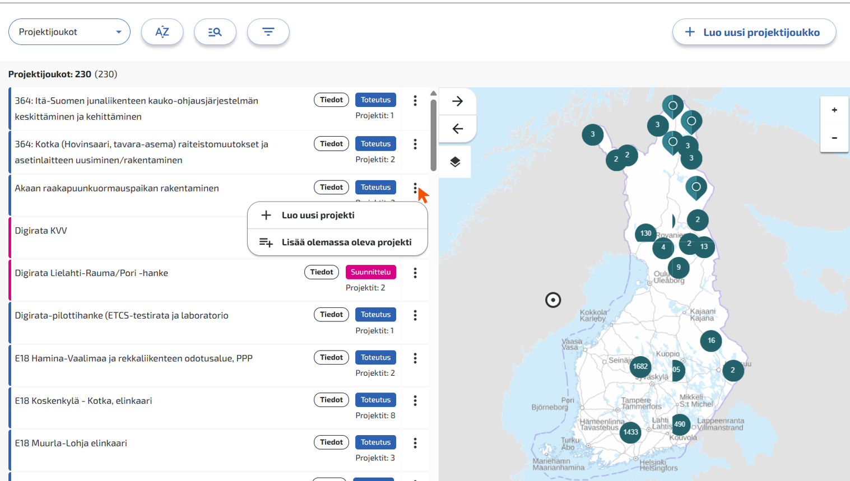Open the map layers icon
This screenshot has height=481, width=850.
[x=455, y=162]
